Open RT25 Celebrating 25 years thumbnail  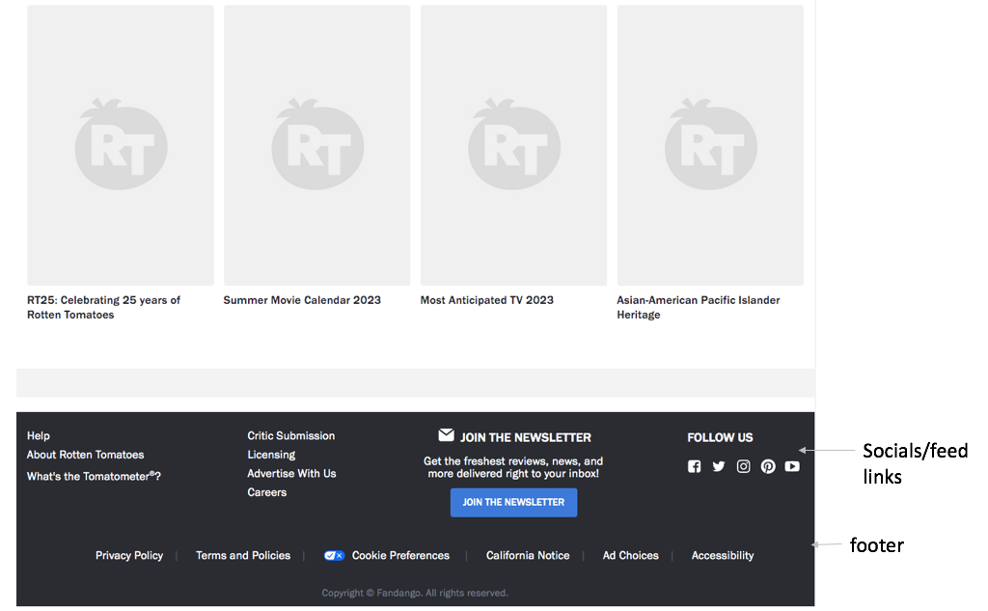[x=121, y=146]
